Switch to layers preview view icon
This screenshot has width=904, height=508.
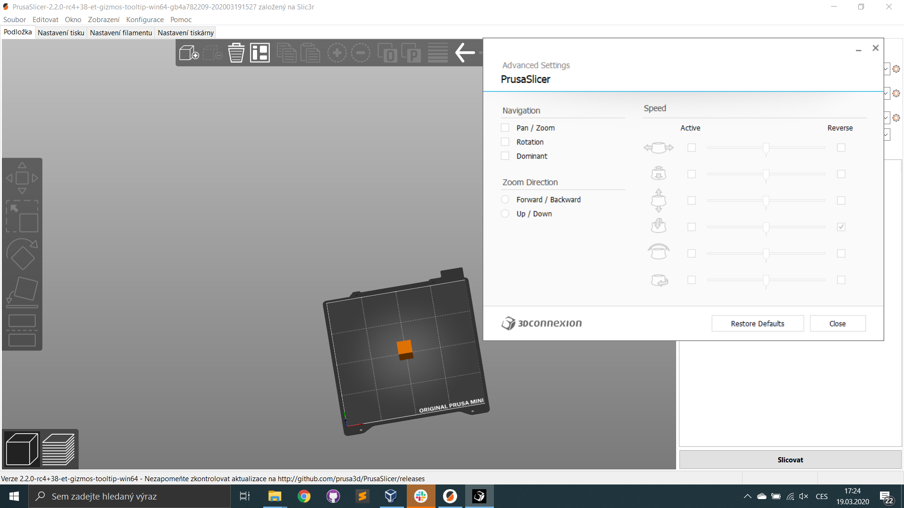point(58,449)
